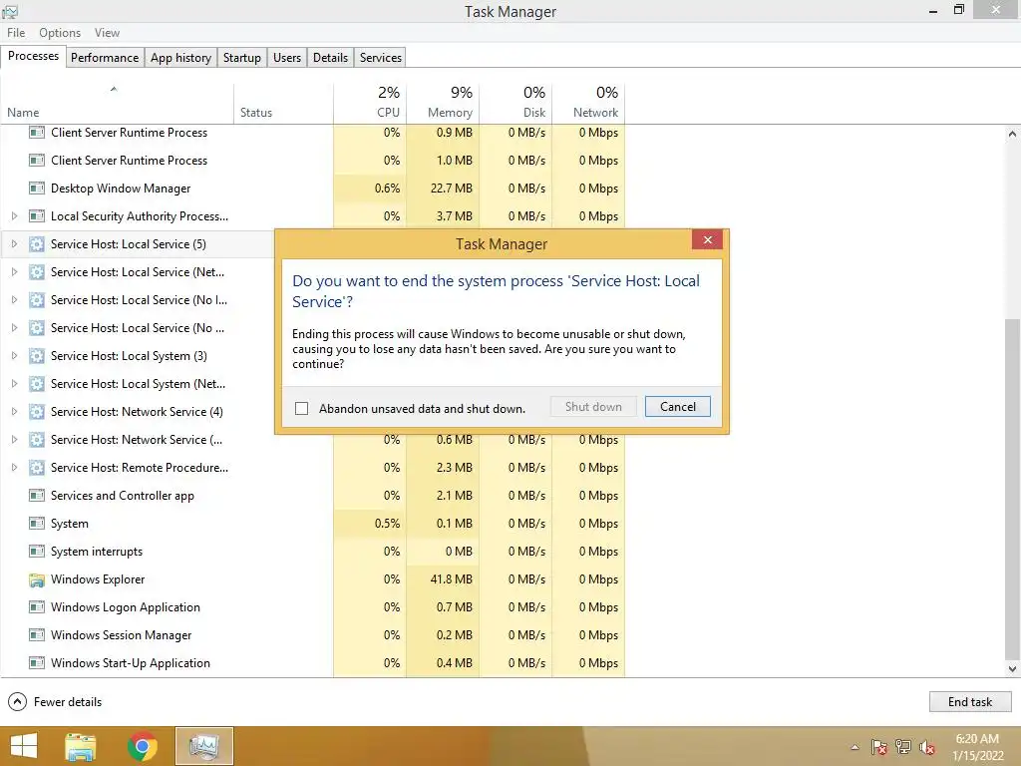1021x766 pixels.
Task: Click the Windows Session Manager icon
Action: pyautogui.click(x=37, y=635)
